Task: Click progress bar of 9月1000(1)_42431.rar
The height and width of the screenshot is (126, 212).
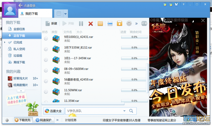Action: (134, 37)
